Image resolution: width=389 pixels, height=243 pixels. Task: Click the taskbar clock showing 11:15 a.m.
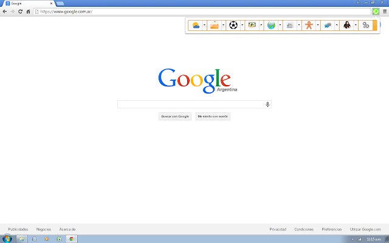[x=374, y=239]
